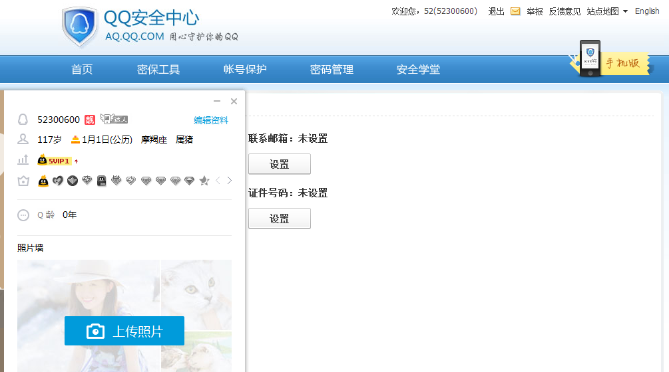
Task: Open the 帐号保护 nav tab
Action: pos(245,69)
